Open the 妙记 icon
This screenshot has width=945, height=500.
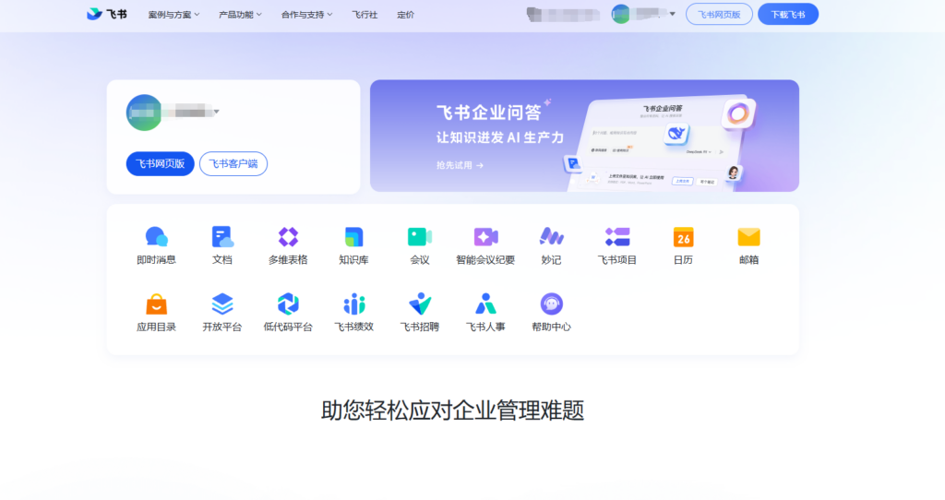coord(551,237)
